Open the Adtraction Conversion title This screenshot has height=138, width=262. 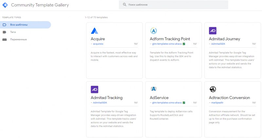tap(229, 98)
